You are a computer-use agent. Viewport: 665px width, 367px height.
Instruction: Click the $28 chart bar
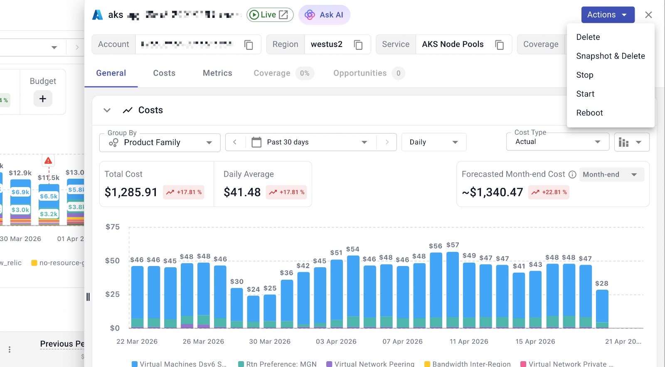(602, 309)
